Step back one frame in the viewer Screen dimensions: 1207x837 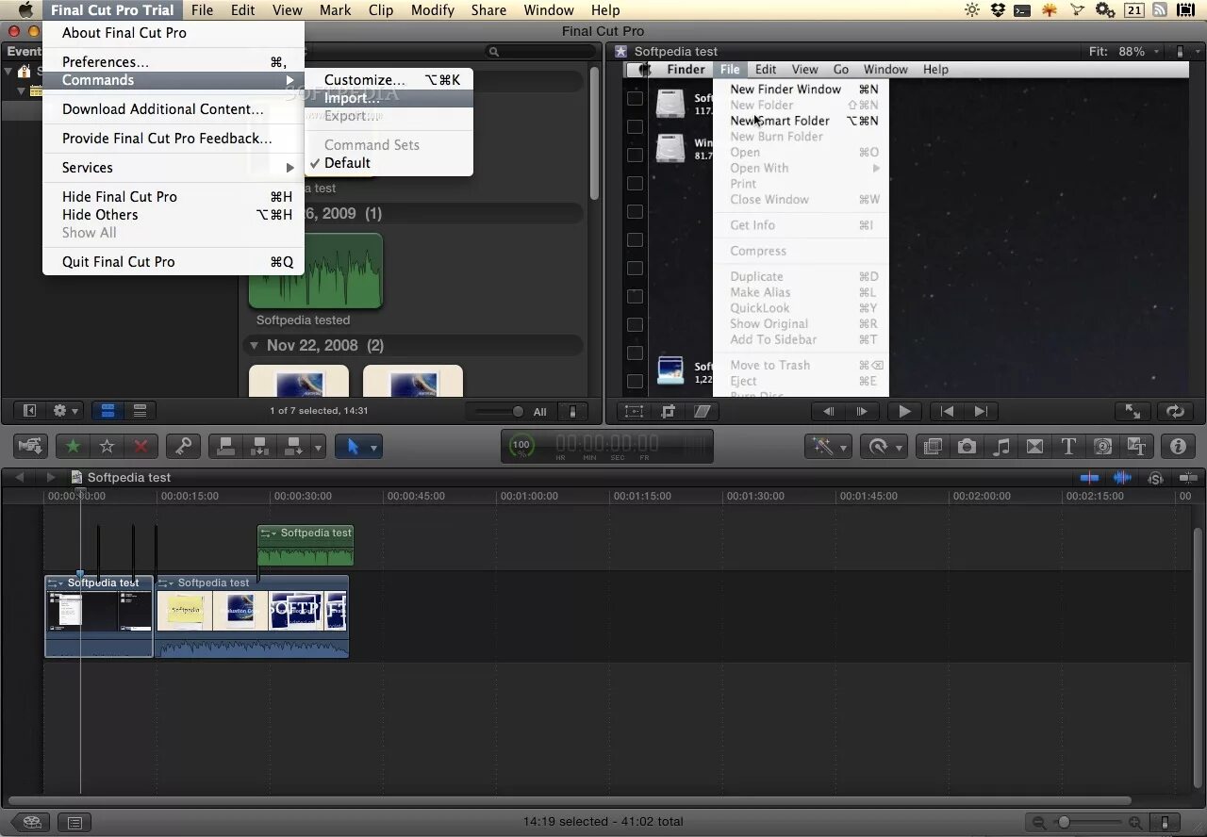click(x=829, y=411)
